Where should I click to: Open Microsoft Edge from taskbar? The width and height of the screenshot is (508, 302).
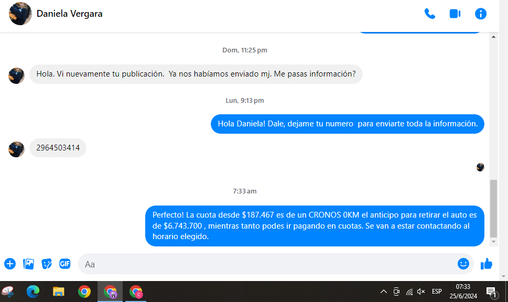(x=33, y=292)
